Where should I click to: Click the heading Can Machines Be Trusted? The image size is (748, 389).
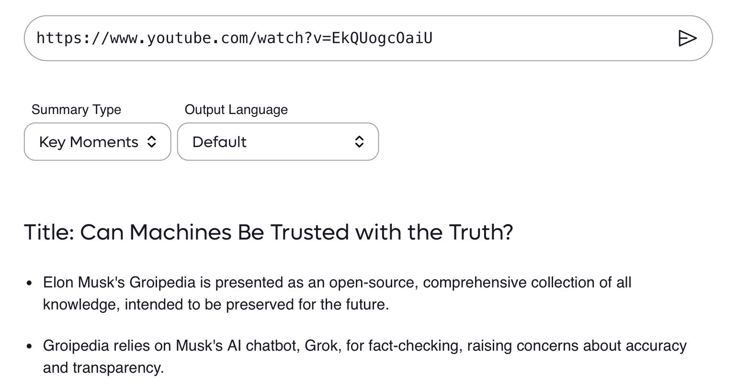268,232
